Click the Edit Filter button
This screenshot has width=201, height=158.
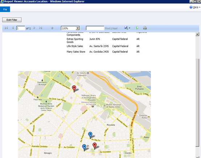click(12, 20)
